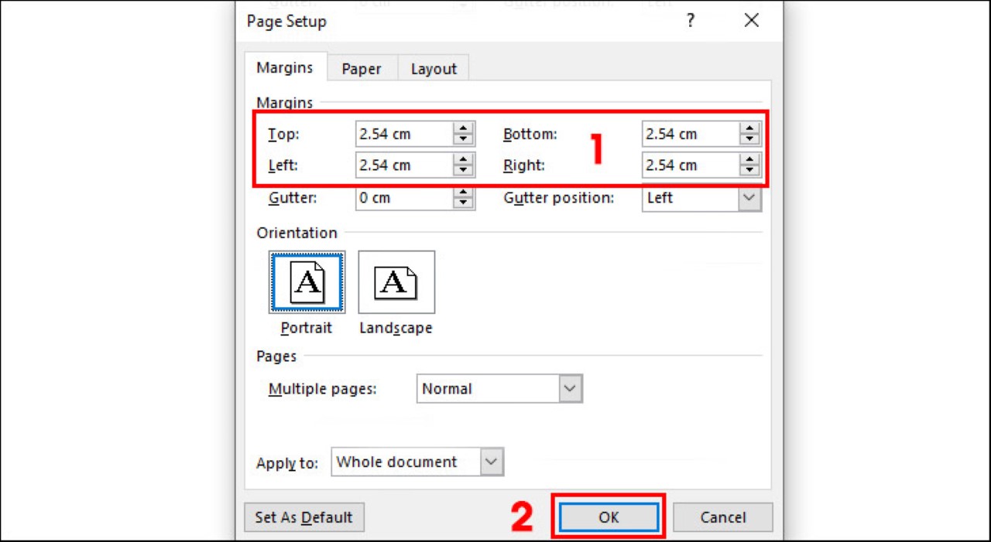Click into the Left margin field
The image size is (991, 542).
[403, 165]
